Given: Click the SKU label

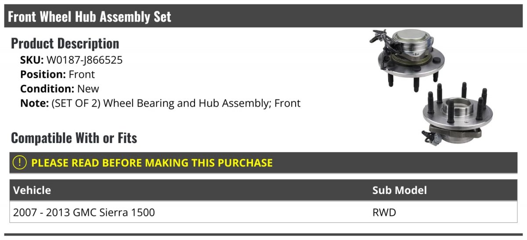Looking at the screenshot, I should coord(32,60).
